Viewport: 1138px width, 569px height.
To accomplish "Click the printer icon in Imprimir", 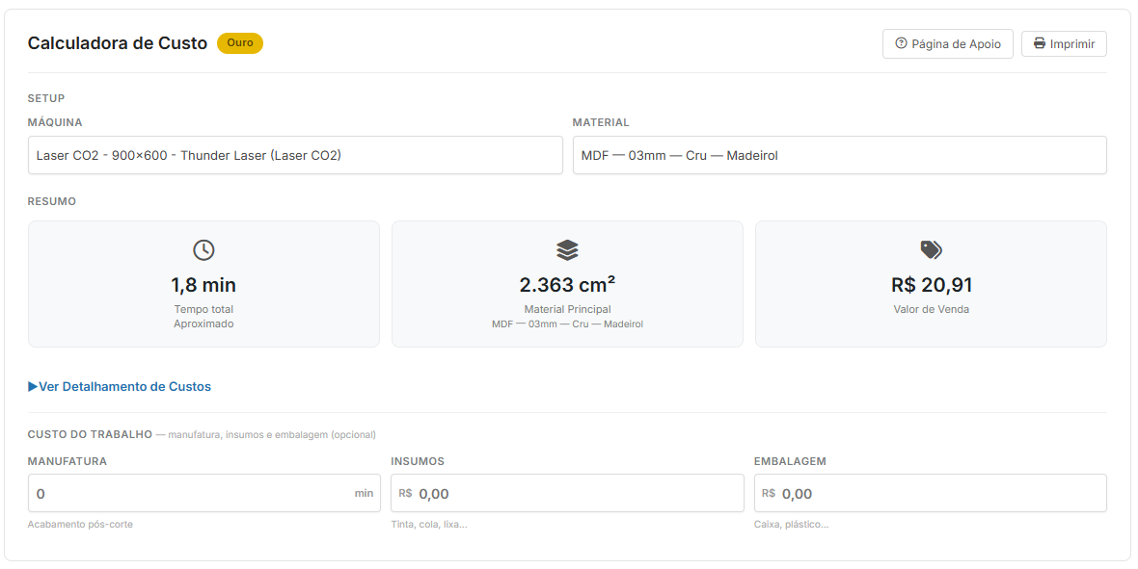I will [x=1040, y=43].
